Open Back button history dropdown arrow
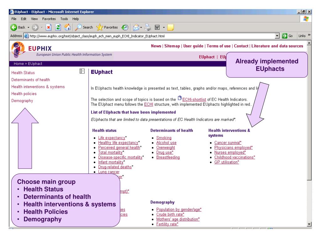 (29, 28)
